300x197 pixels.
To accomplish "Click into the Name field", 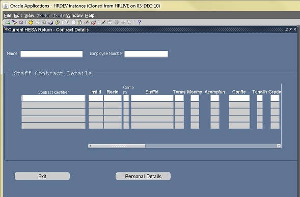I will point(51,54).
